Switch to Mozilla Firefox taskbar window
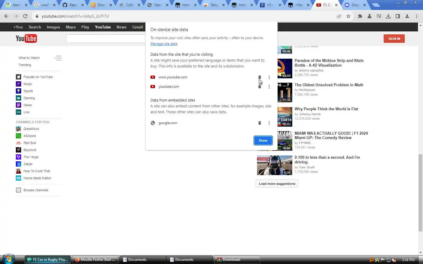The image size is (423, 264). tap(95, 260)
